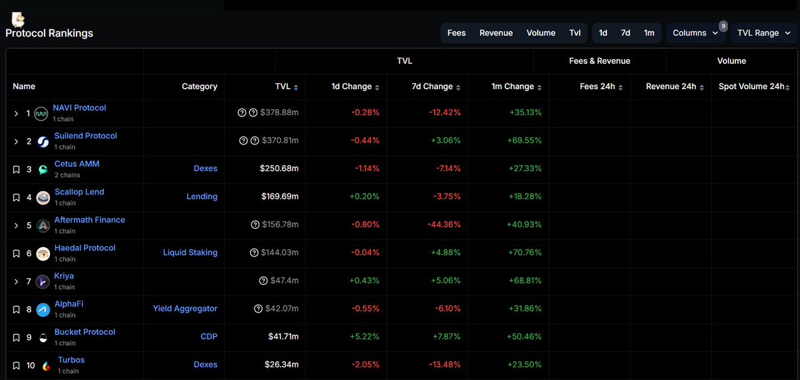Bookmark the AlphaFi row
800x380 pixels.
pos(17,309)
